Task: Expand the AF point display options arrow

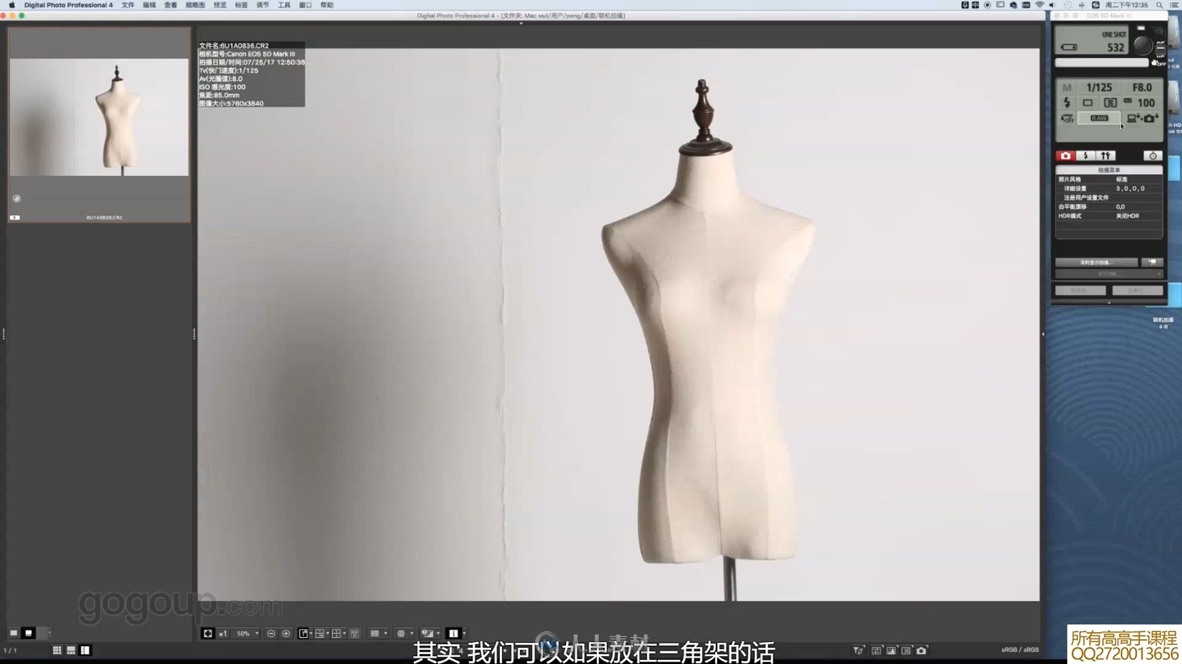Action: (x=411, y=633)
